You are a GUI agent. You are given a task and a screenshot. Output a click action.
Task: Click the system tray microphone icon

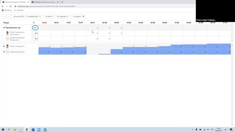(196, 129)
